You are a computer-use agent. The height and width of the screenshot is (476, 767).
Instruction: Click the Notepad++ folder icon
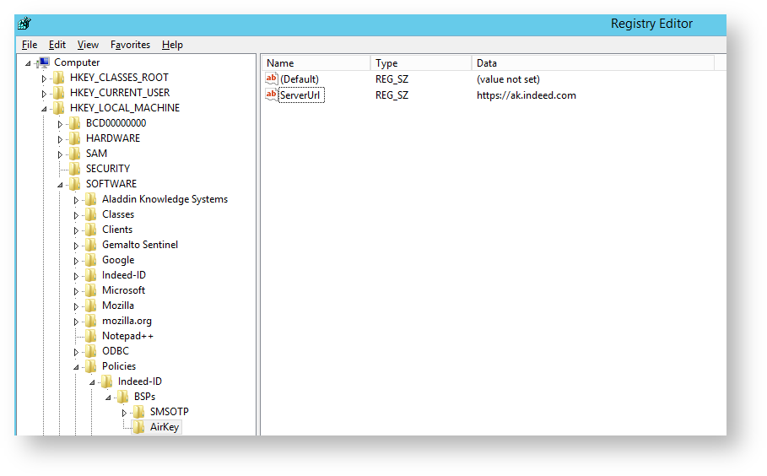(x=91, y=336)
